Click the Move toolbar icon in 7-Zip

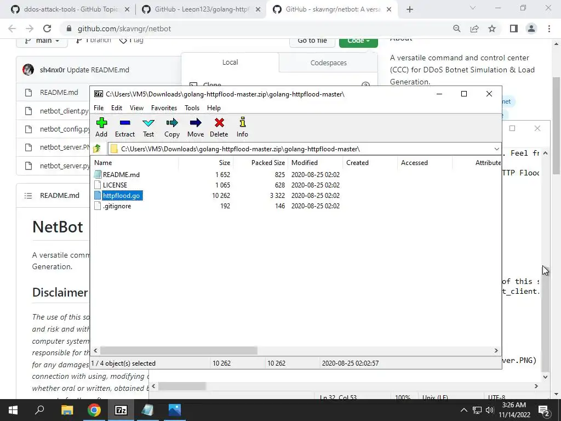click(x=196, y=127)
